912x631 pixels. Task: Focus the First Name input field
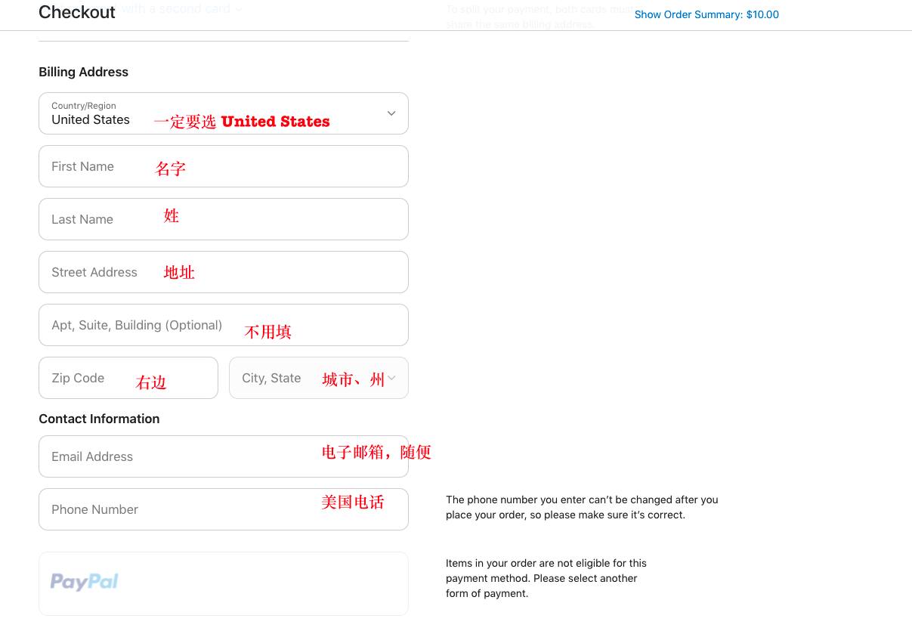click(223, 166)
